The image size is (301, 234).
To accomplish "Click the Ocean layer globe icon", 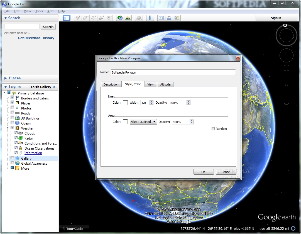I will coord(17,123).
